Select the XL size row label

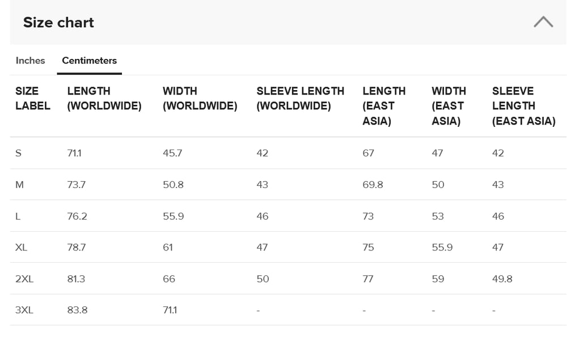[21, 248]
